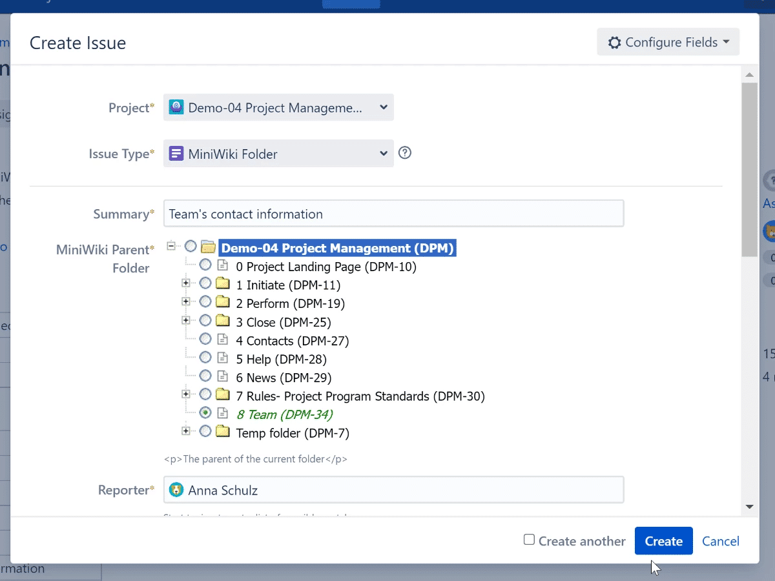Click the Reporter input field
775x581 pixels.
[x=393, y=490]
